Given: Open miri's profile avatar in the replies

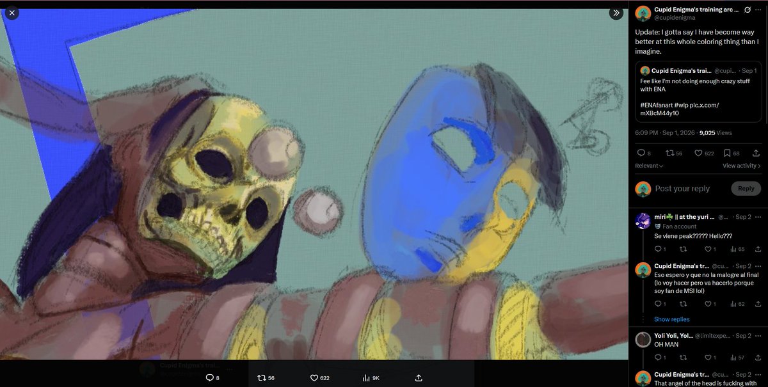Looking at the screenshot, I should [643, 221].
